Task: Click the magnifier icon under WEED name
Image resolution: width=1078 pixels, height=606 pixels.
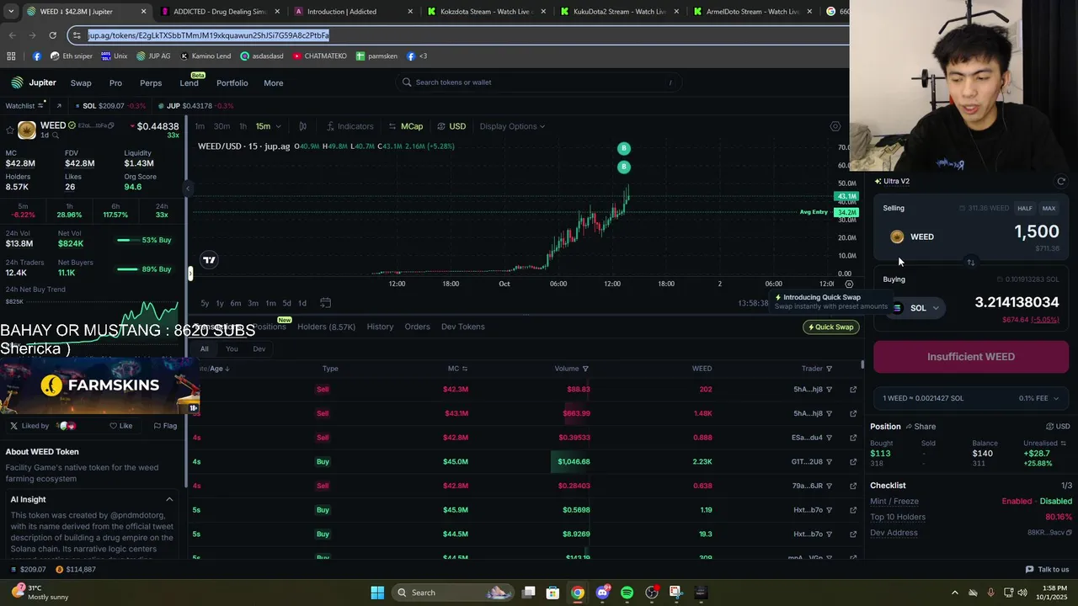Action: (56, 136)
